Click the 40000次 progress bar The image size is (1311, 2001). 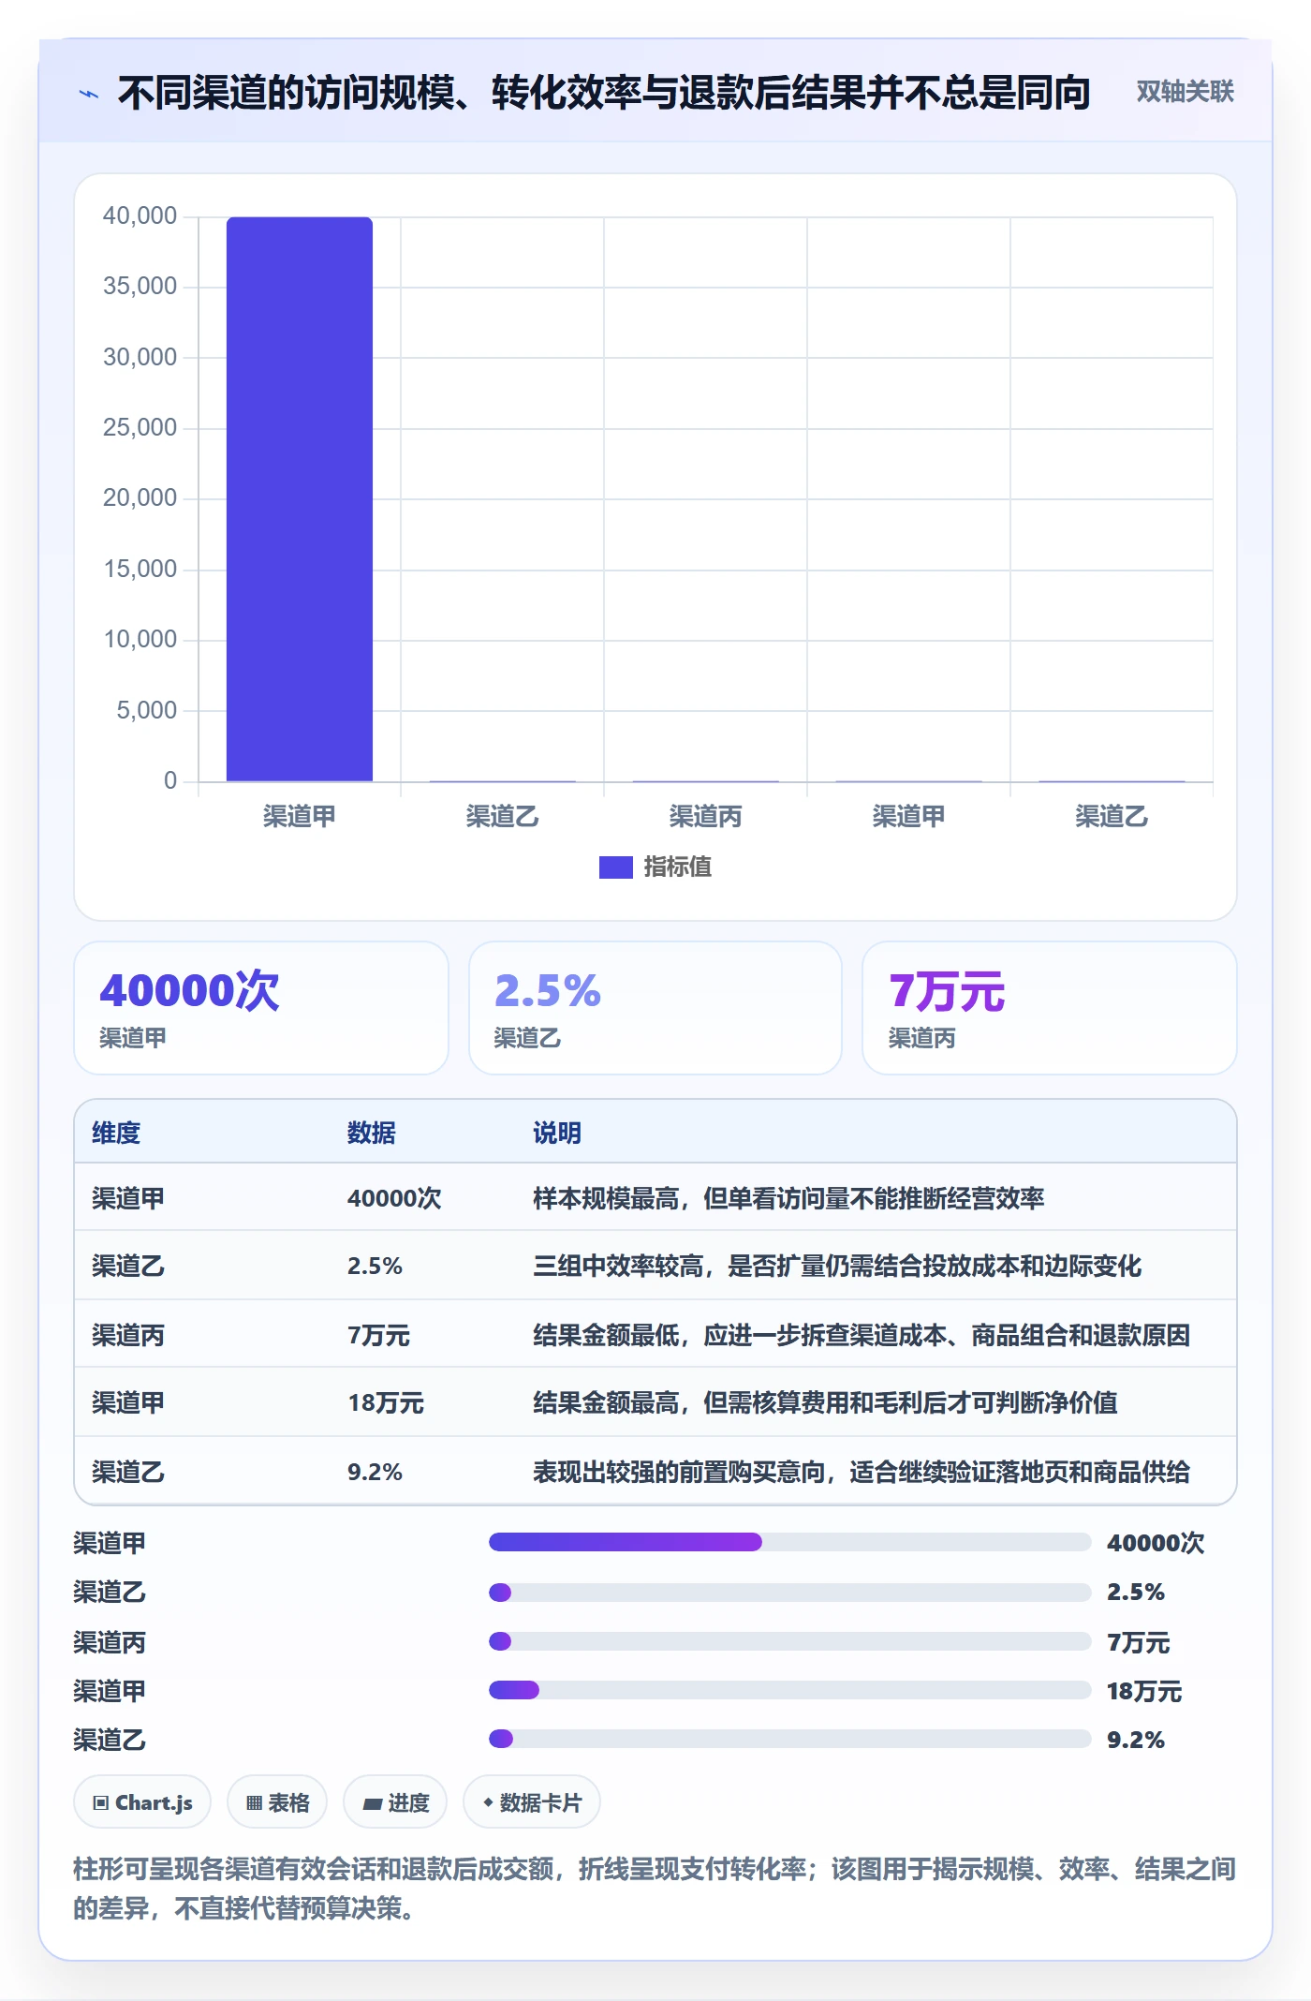(790, 1542)
